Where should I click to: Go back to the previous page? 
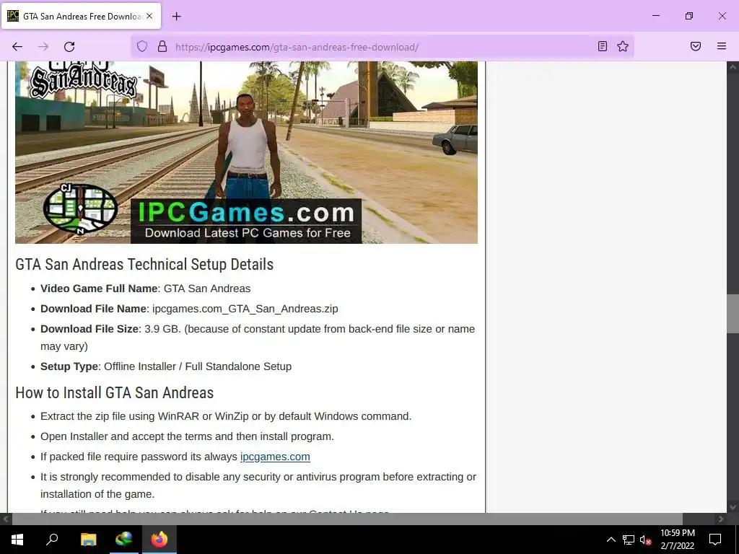click(x=17, y=47)
